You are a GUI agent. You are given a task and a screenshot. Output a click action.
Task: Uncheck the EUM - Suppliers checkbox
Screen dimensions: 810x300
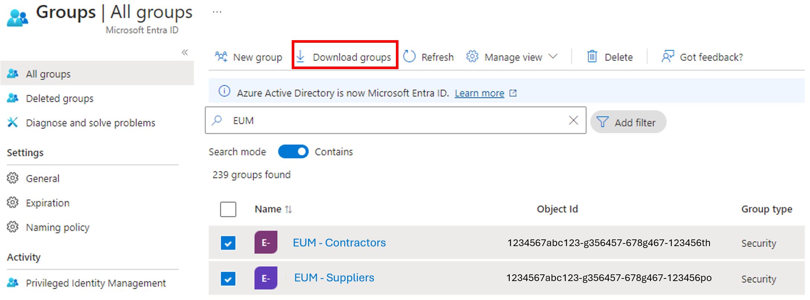click(x=228, y=278)
